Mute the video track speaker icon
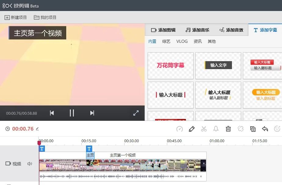282x185 pixels. [x=30, y=164]
